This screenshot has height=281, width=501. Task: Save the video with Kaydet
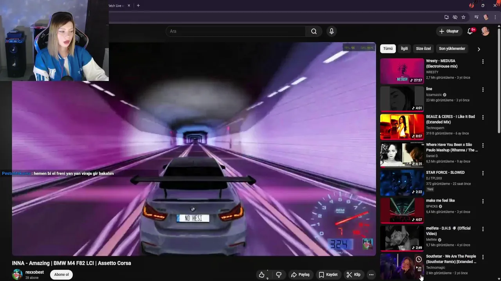click(328, 275)
